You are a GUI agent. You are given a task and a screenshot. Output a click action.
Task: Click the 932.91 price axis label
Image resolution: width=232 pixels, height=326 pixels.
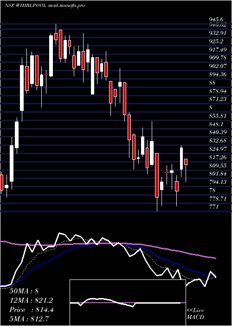(218, 33)
